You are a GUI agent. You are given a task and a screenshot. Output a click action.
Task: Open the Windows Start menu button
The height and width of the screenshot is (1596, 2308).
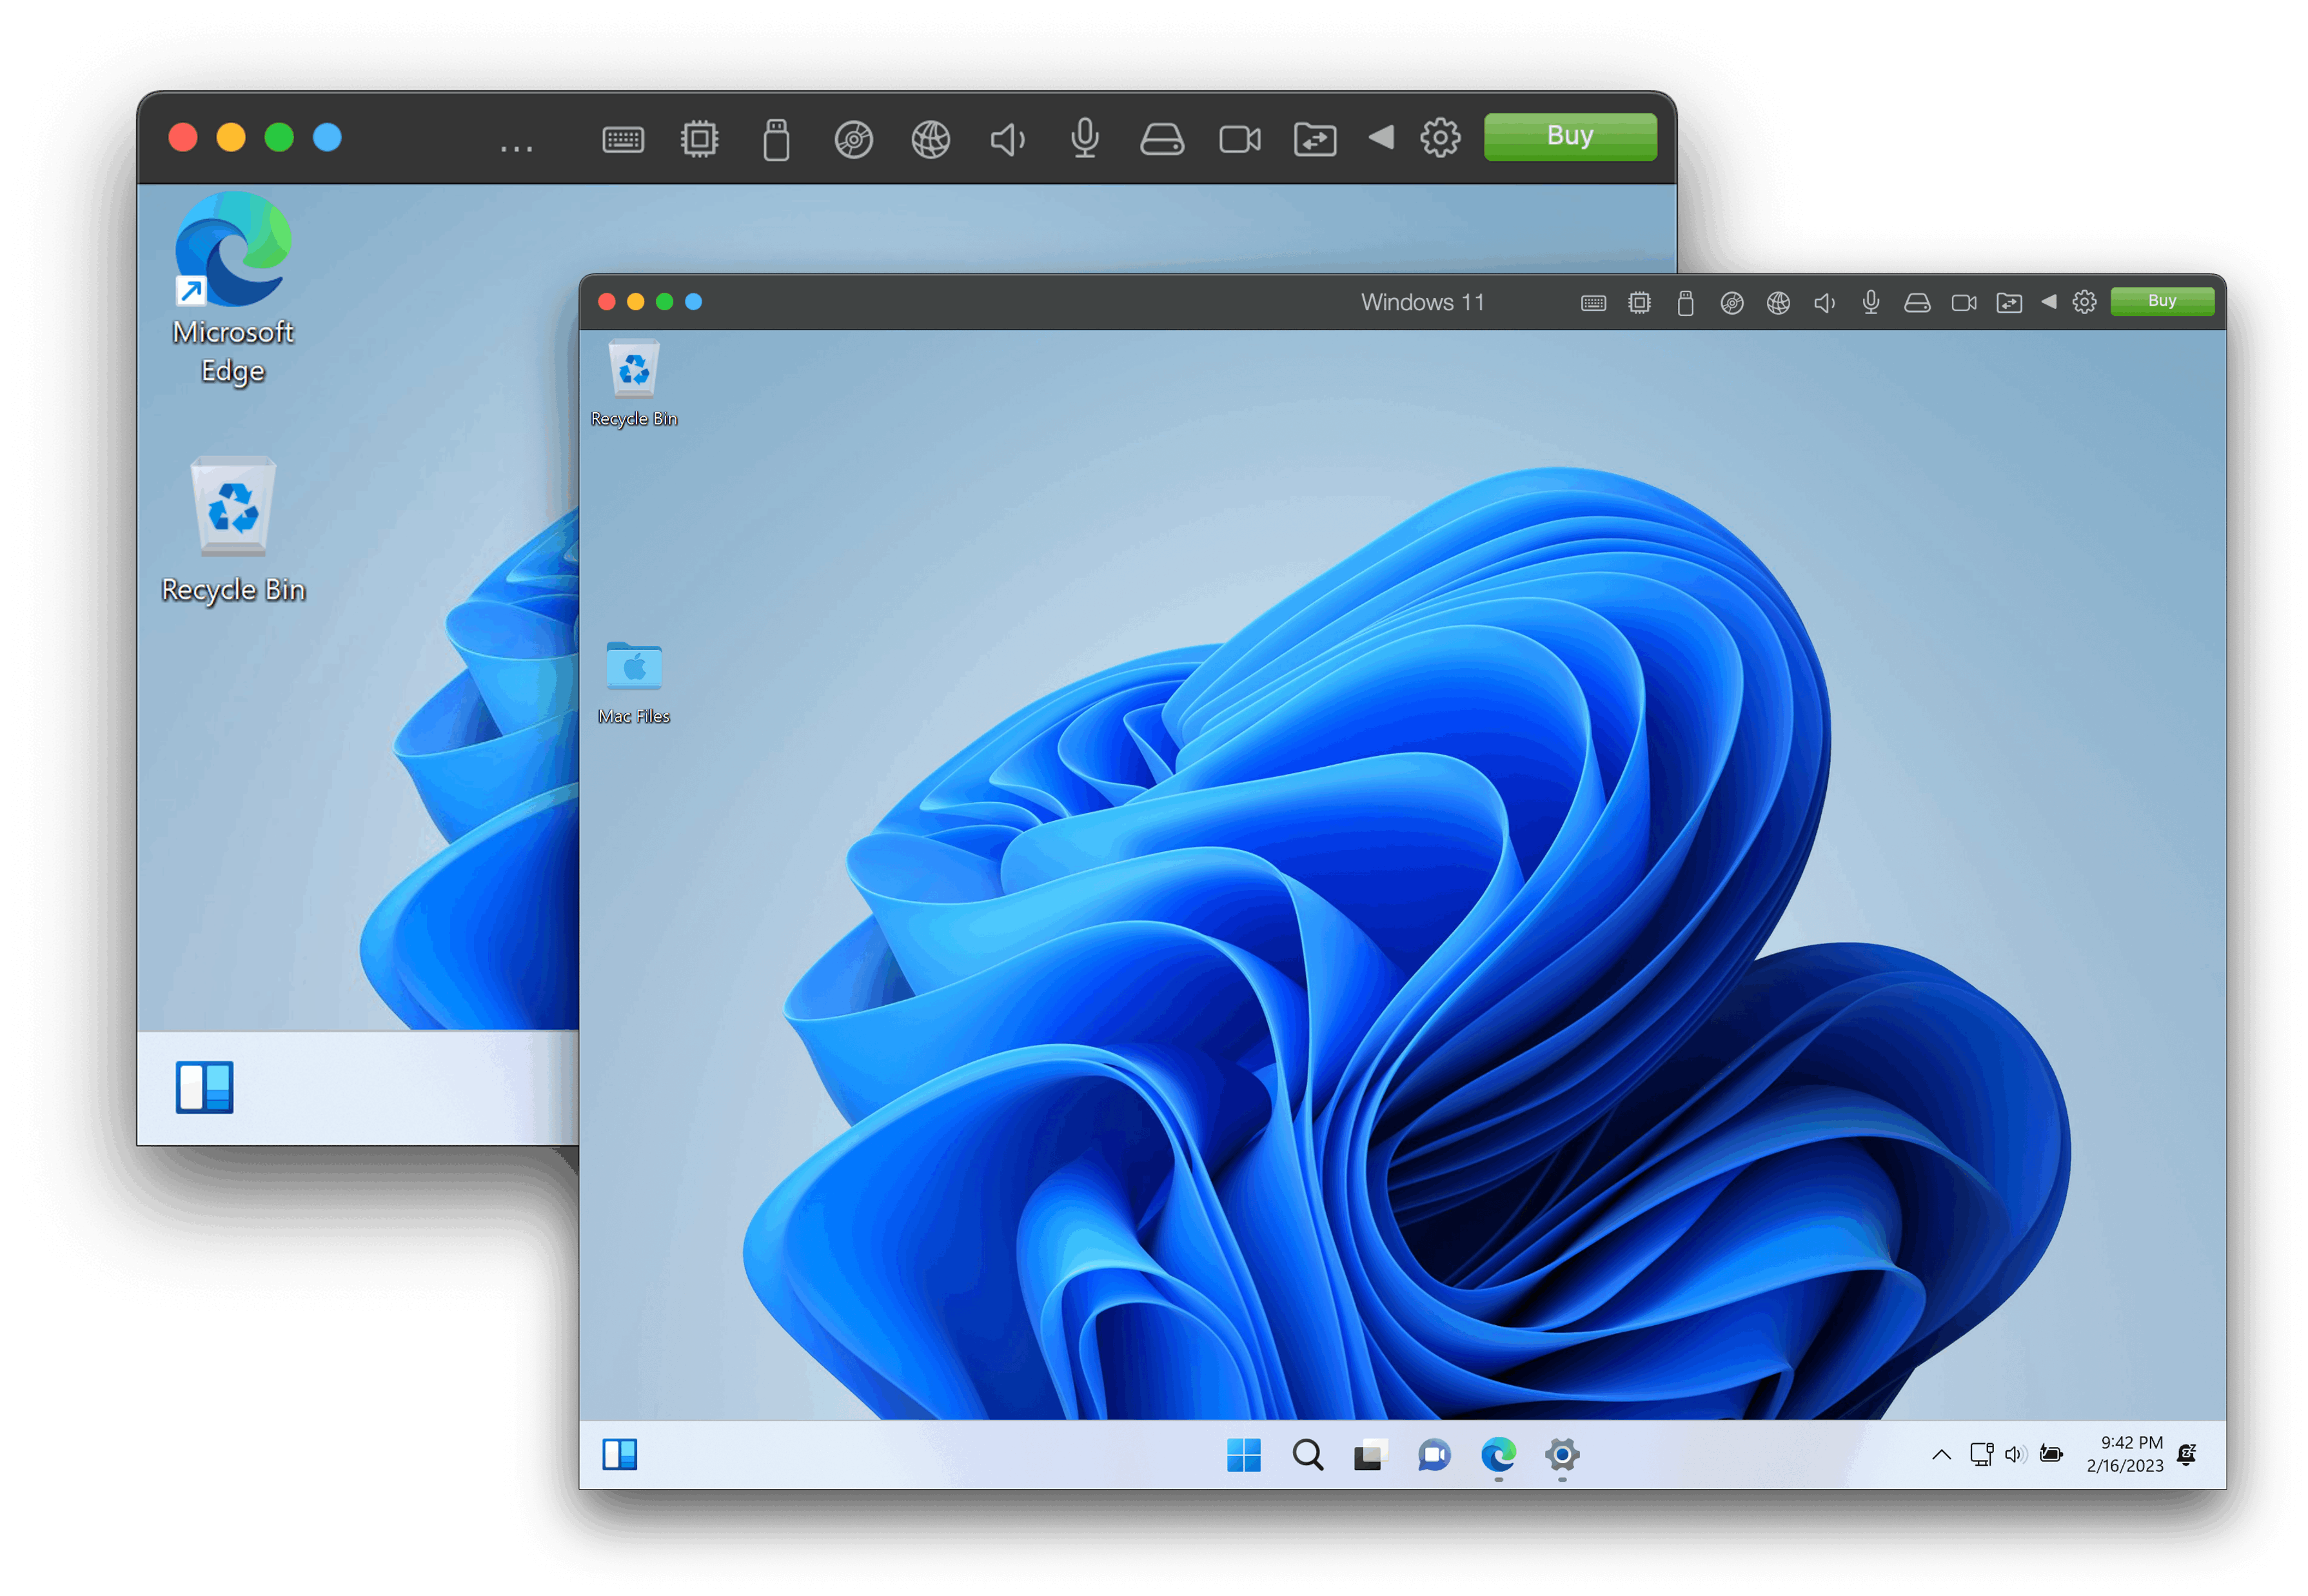pos(1243,1455)
